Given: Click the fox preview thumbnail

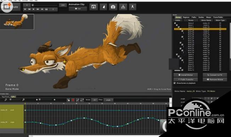Looking at the screenshot, I should click(17, 22).
